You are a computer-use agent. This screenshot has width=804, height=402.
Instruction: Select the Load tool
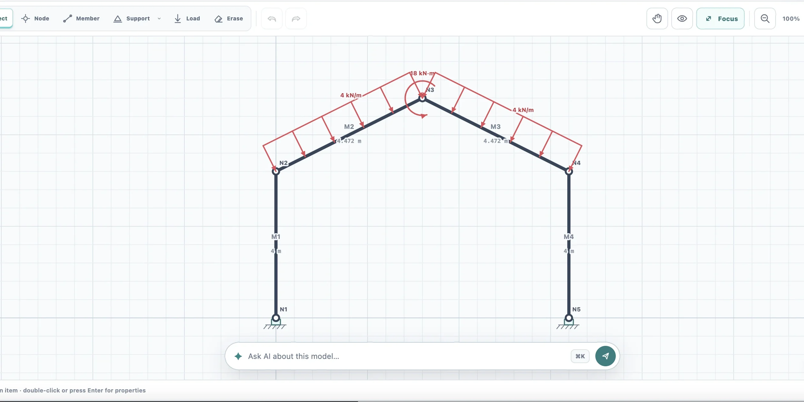click(187, 19)
